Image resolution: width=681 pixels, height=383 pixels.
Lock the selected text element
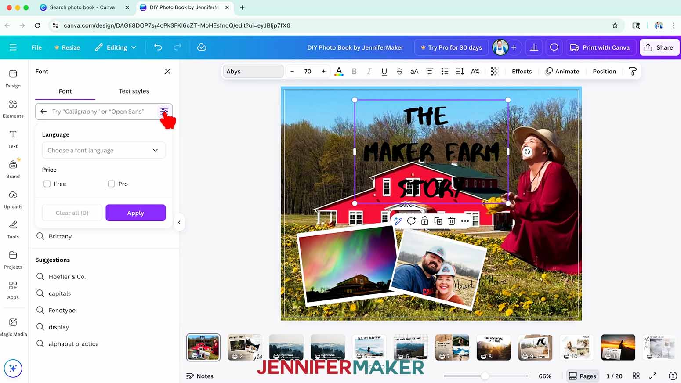pos(425,221)
